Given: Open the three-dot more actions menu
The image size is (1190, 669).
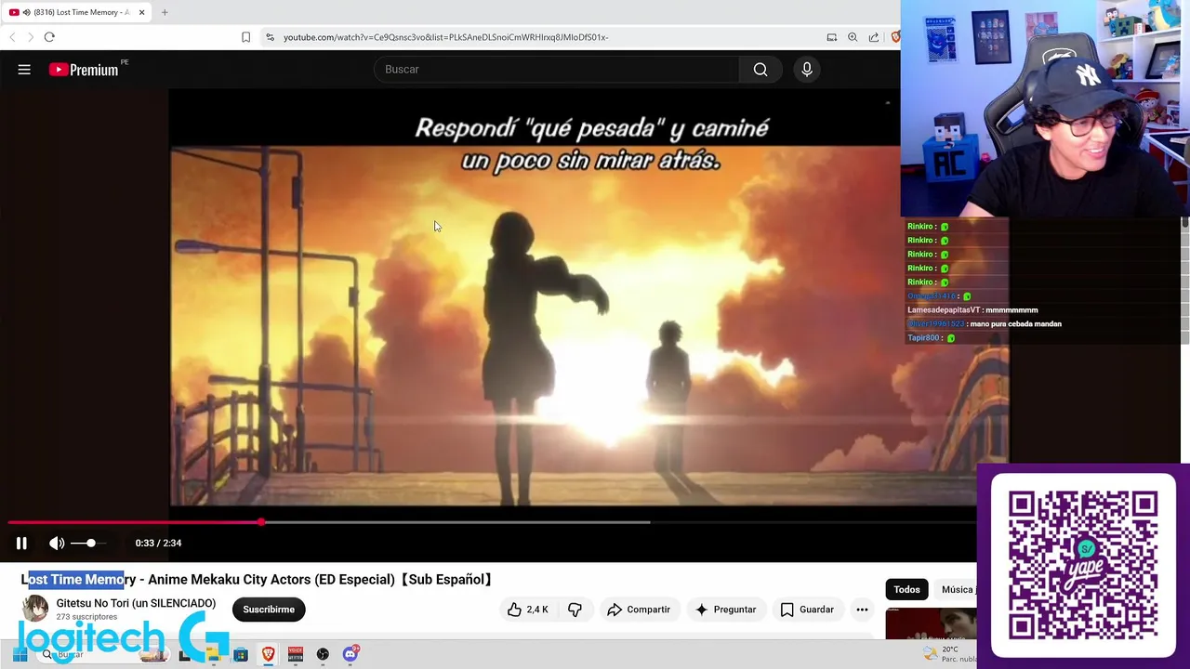Looking at the screenshot, I should (862, 610).
